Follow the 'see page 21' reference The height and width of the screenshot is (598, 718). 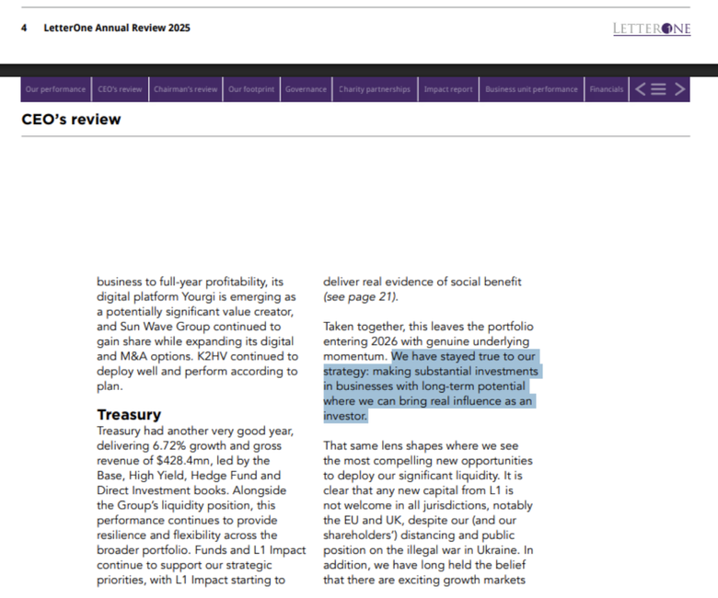pos(361,297)
